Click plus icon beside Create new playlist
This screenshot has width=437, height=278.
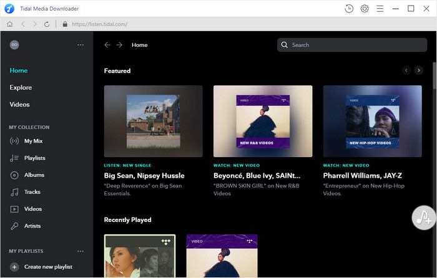click(x=14, y=267)
